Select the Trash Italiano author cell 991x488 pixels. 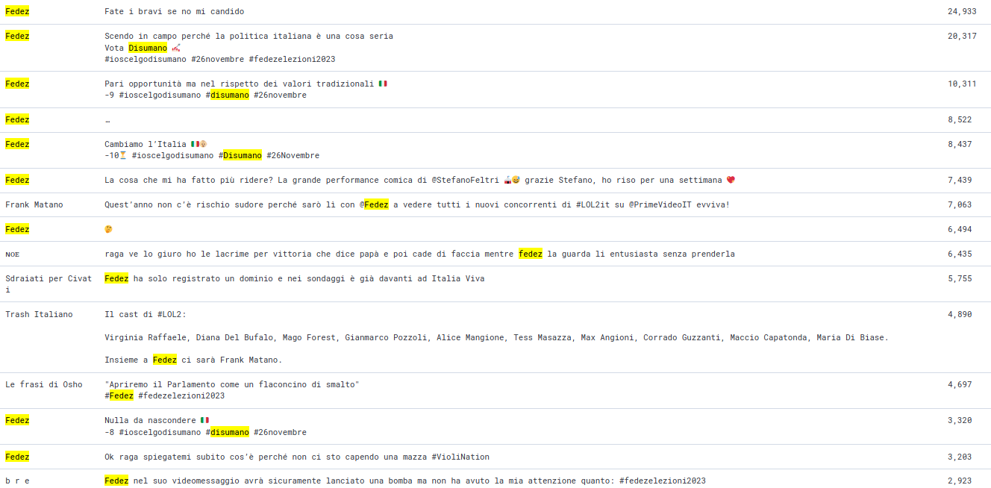[x=39, y=314]
